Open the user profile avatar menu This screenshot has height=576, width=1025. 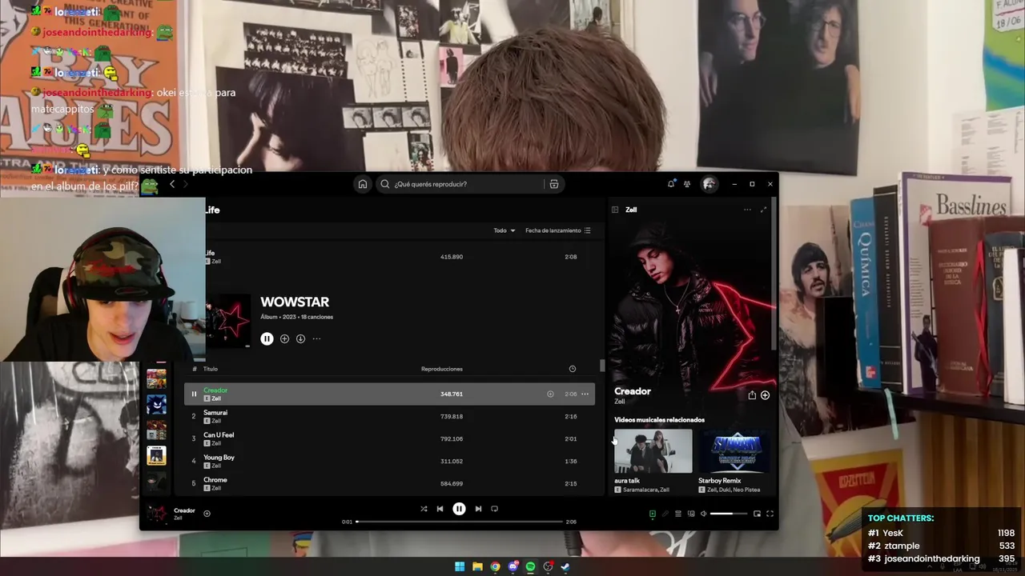[x=709, y=184]
